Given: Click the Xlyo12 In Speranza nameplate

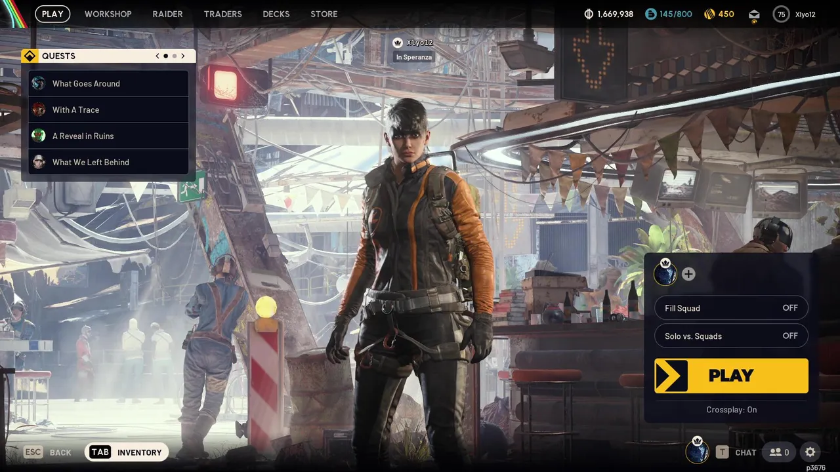Looking at the screenshot, I should click(x=413, y=50).
